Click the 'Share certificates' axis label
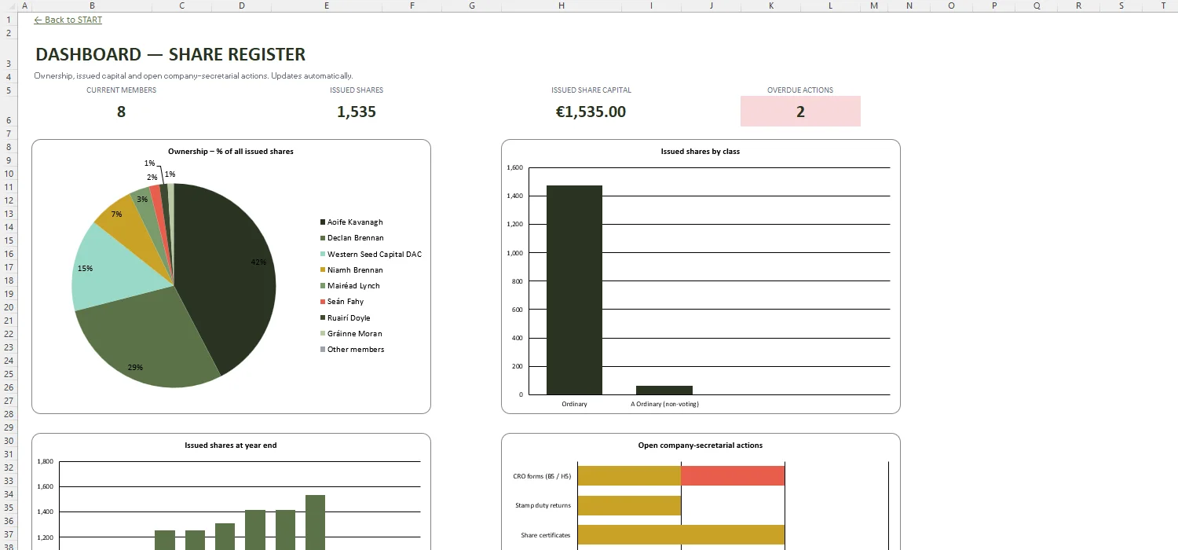 coord(546,535)
